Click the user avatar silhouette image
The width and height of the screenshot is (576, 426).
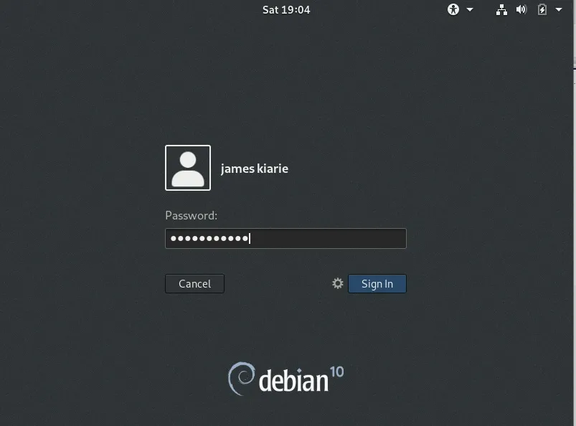[187, 167]
